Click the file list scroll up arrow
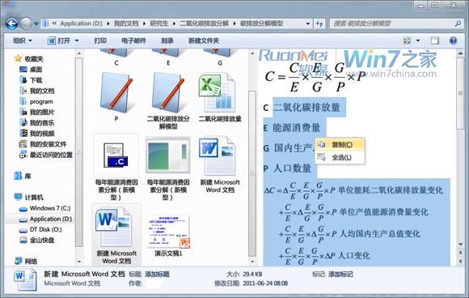469x298 pixels. (252, 53)
